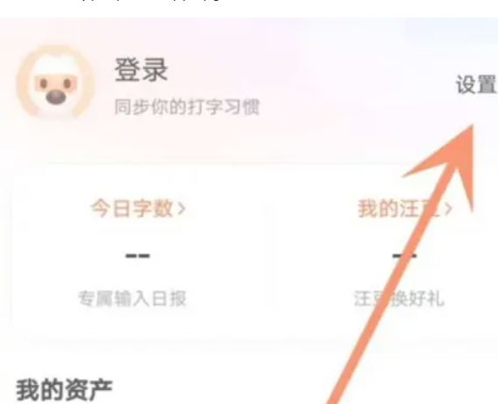Click the 我的资产 section heading
498x404 pixels.
(65, 390)
